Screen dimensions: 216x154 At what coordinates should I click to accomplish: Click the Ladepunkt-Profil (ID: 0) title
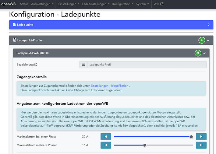coord(33,53)
